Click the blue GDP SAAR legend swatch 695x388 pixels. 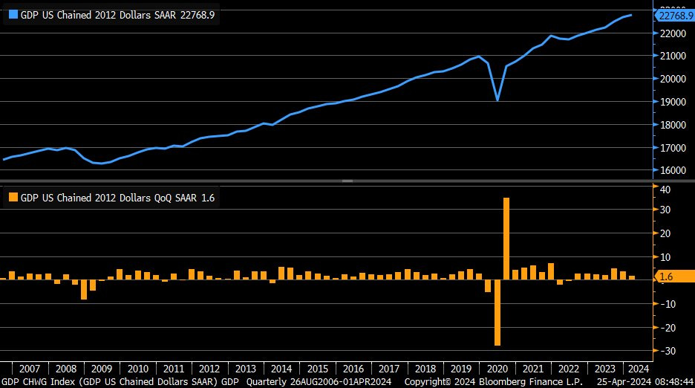coord(11,14)
